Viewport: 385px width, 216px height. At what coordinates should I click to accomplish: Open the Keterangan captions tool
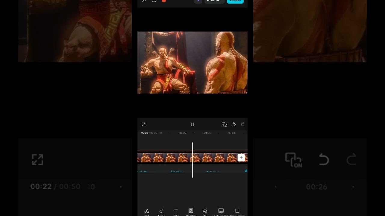tap(221, 212)
